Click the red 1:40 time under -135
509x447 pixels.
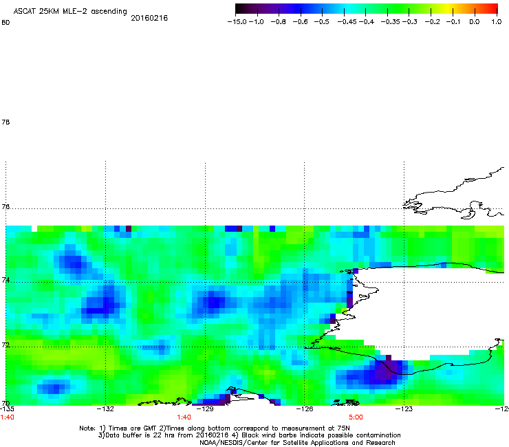pyautogui.click(x=7, y=417)
